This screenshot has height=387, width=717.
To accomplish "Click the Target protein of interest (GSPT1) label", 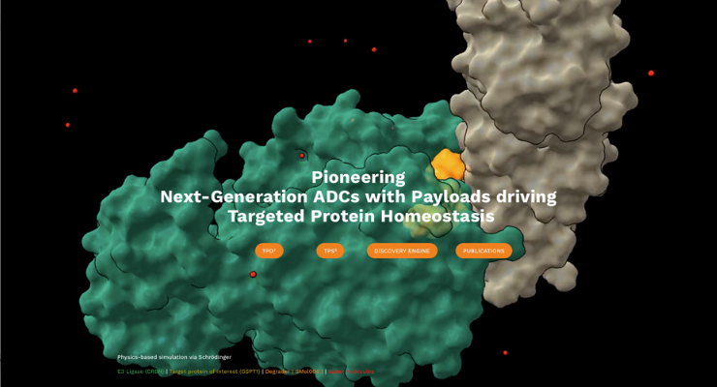I will click(x=214, y=372).
